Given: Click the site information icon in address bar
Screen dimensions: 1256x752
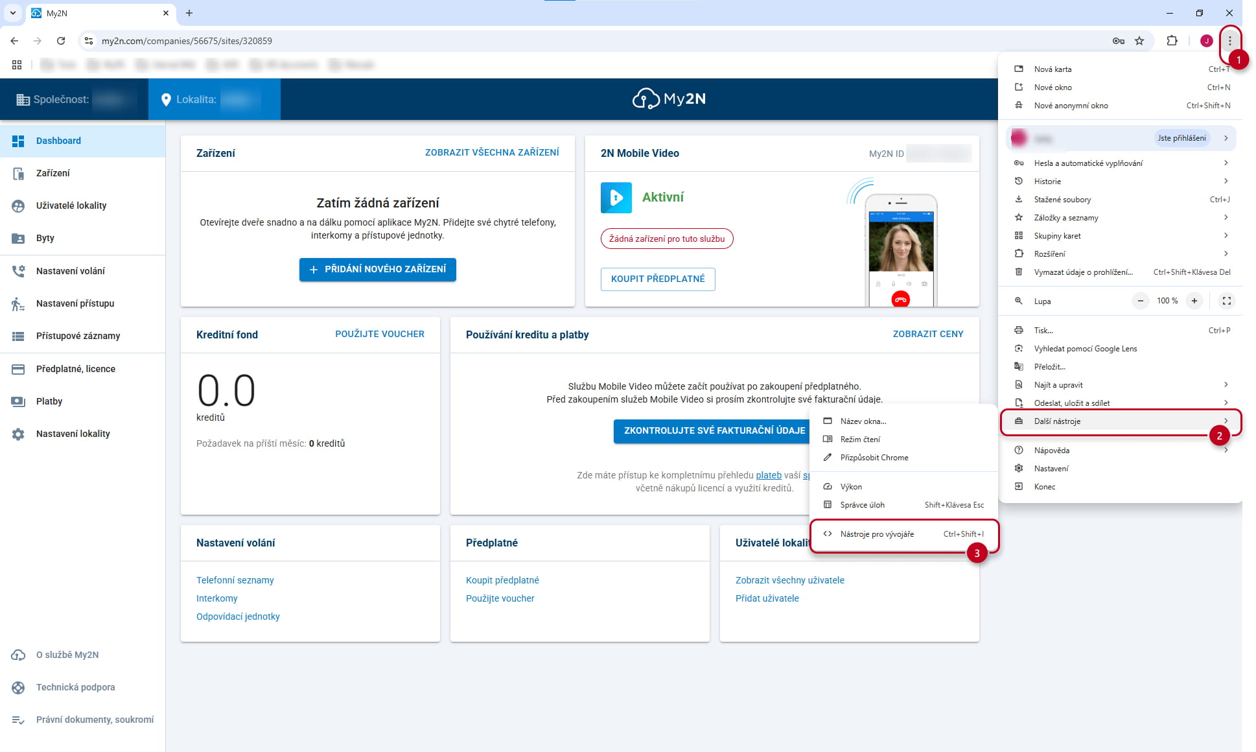Looking at the screenshot, I should click(x=89, y=41).
